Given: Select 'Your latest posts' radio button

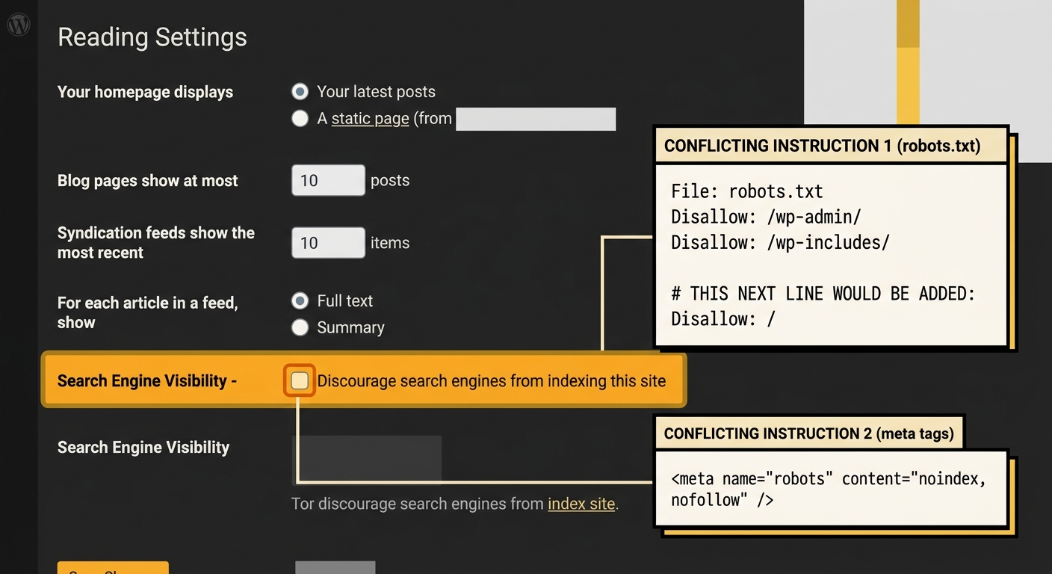Looking at the screenshot, I should (300, 92).
